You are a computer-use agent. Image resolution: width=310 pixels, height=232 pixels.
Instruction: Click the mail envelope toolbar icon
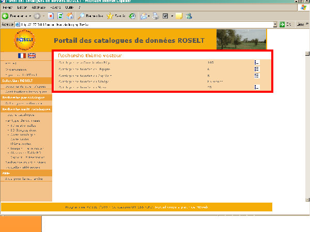pyautogui.click(x=144, y=16)
